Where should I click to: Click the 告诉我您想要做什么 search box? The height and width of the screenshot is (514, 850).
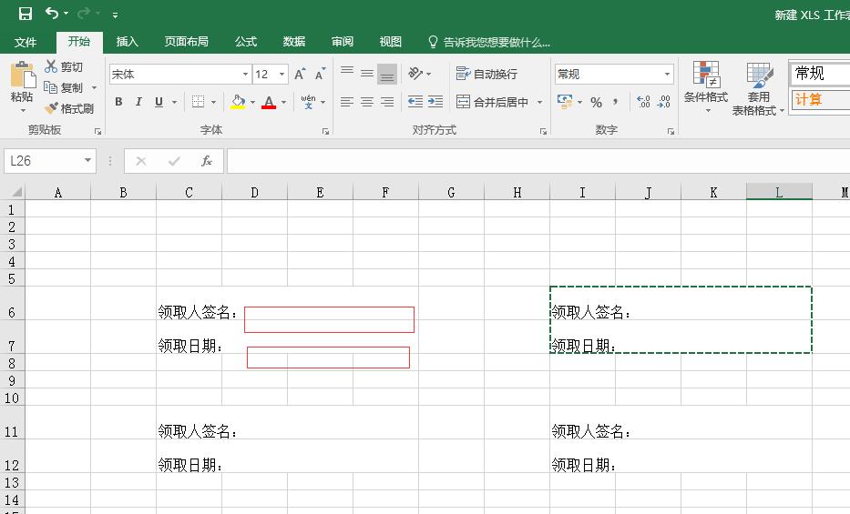tap(489, 42)
